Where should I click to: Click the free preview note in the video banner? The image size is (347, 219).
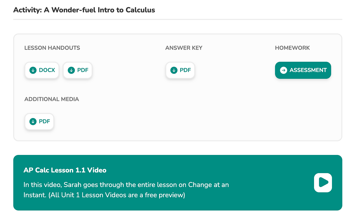point(117,195)
